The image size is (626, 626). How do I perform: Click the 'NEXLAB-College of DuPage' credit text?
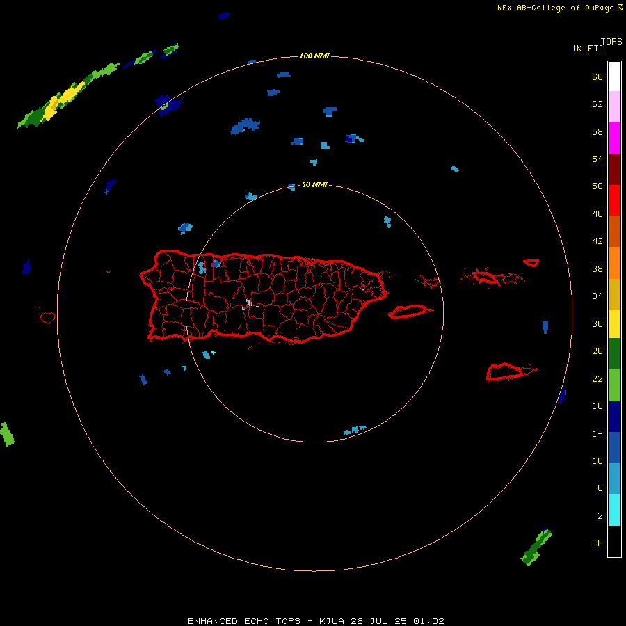555,8
